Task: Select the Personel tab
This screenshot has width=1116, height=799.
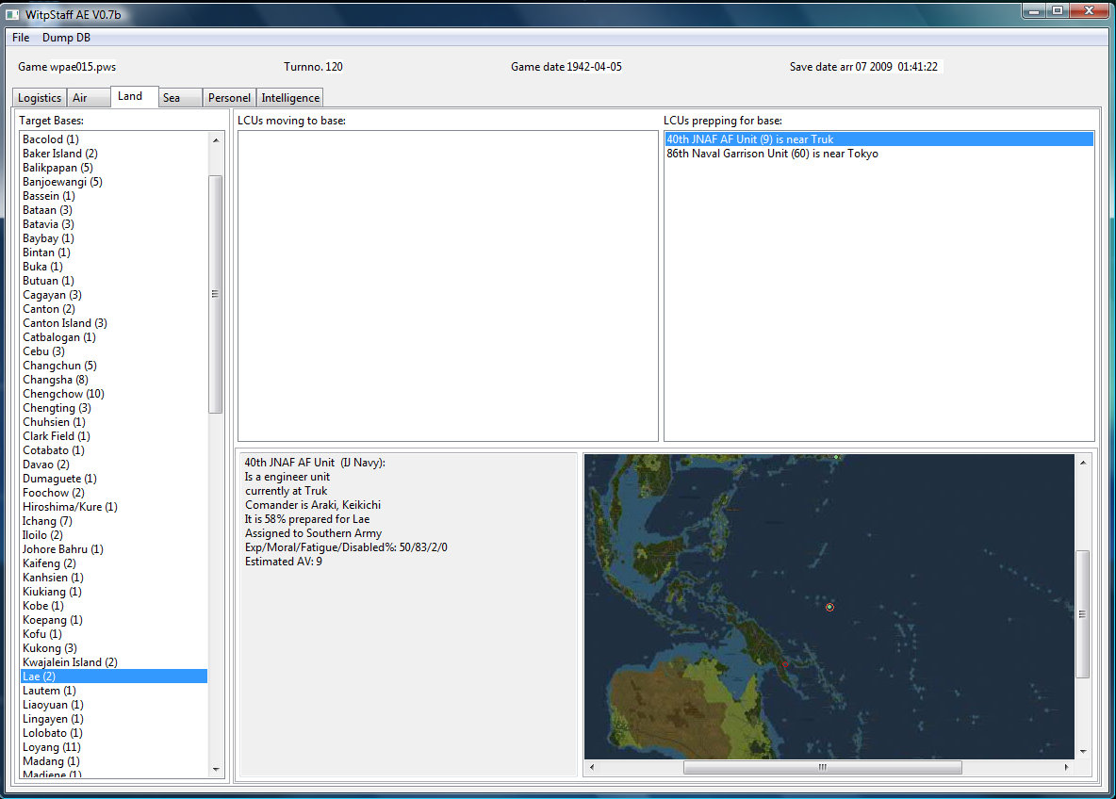Action: (x=229, y=98)
